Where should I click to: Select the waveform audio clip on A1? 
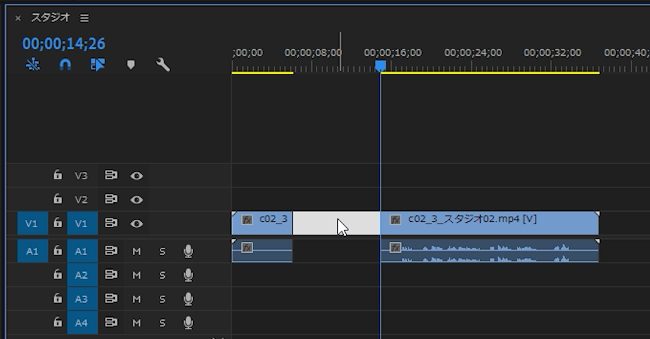pyautogui.click(x=490, y=251)
